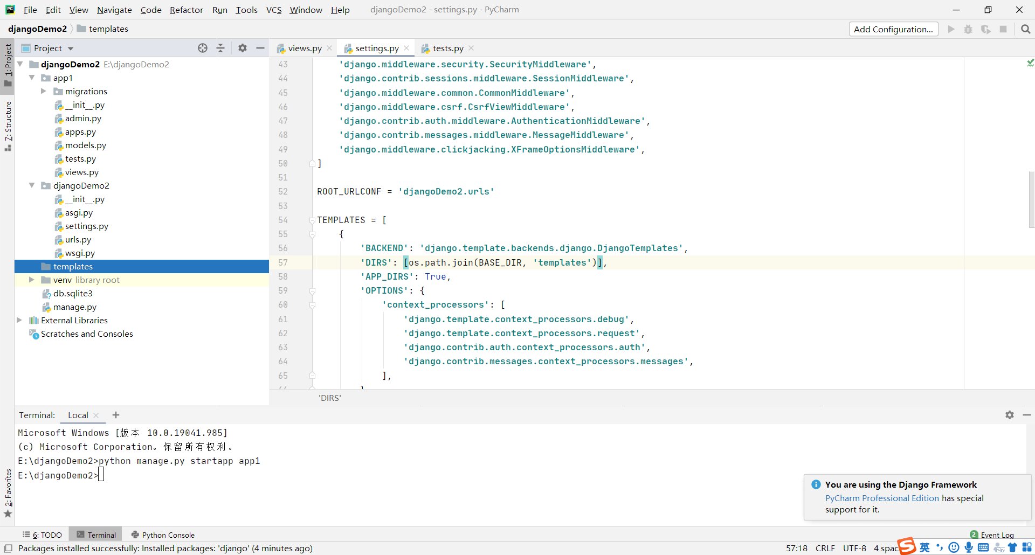The height and width of the screenshot is (555, 1035).
Task: Close the tests.py editor tab
Action: 471,48
